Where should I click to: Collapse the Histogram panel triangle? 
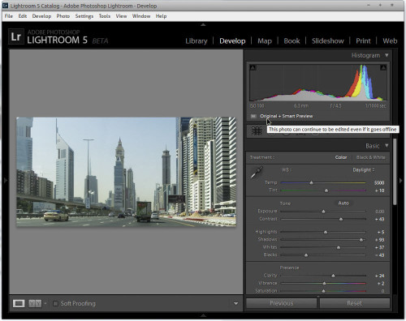pyautogui.click(x=387, y=55)
